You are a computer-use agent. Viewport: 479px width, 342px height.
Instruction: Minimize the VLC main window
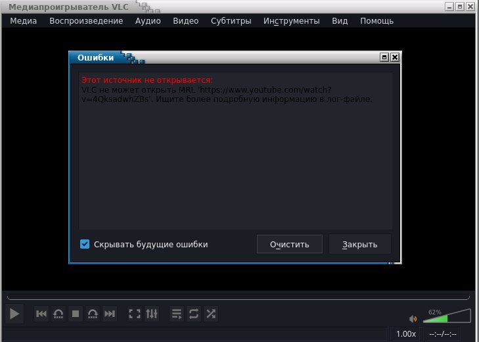click(x=449, y=7)
